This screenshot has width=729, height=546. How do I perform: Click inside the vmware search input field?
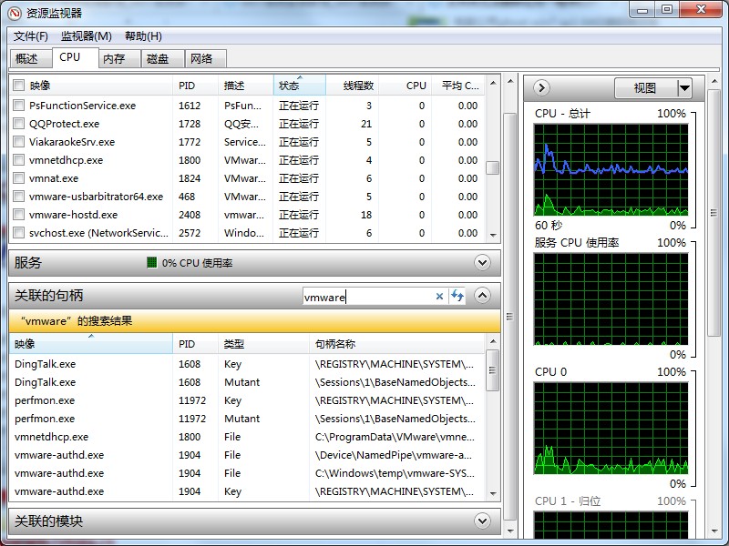[x=374, y=295]
